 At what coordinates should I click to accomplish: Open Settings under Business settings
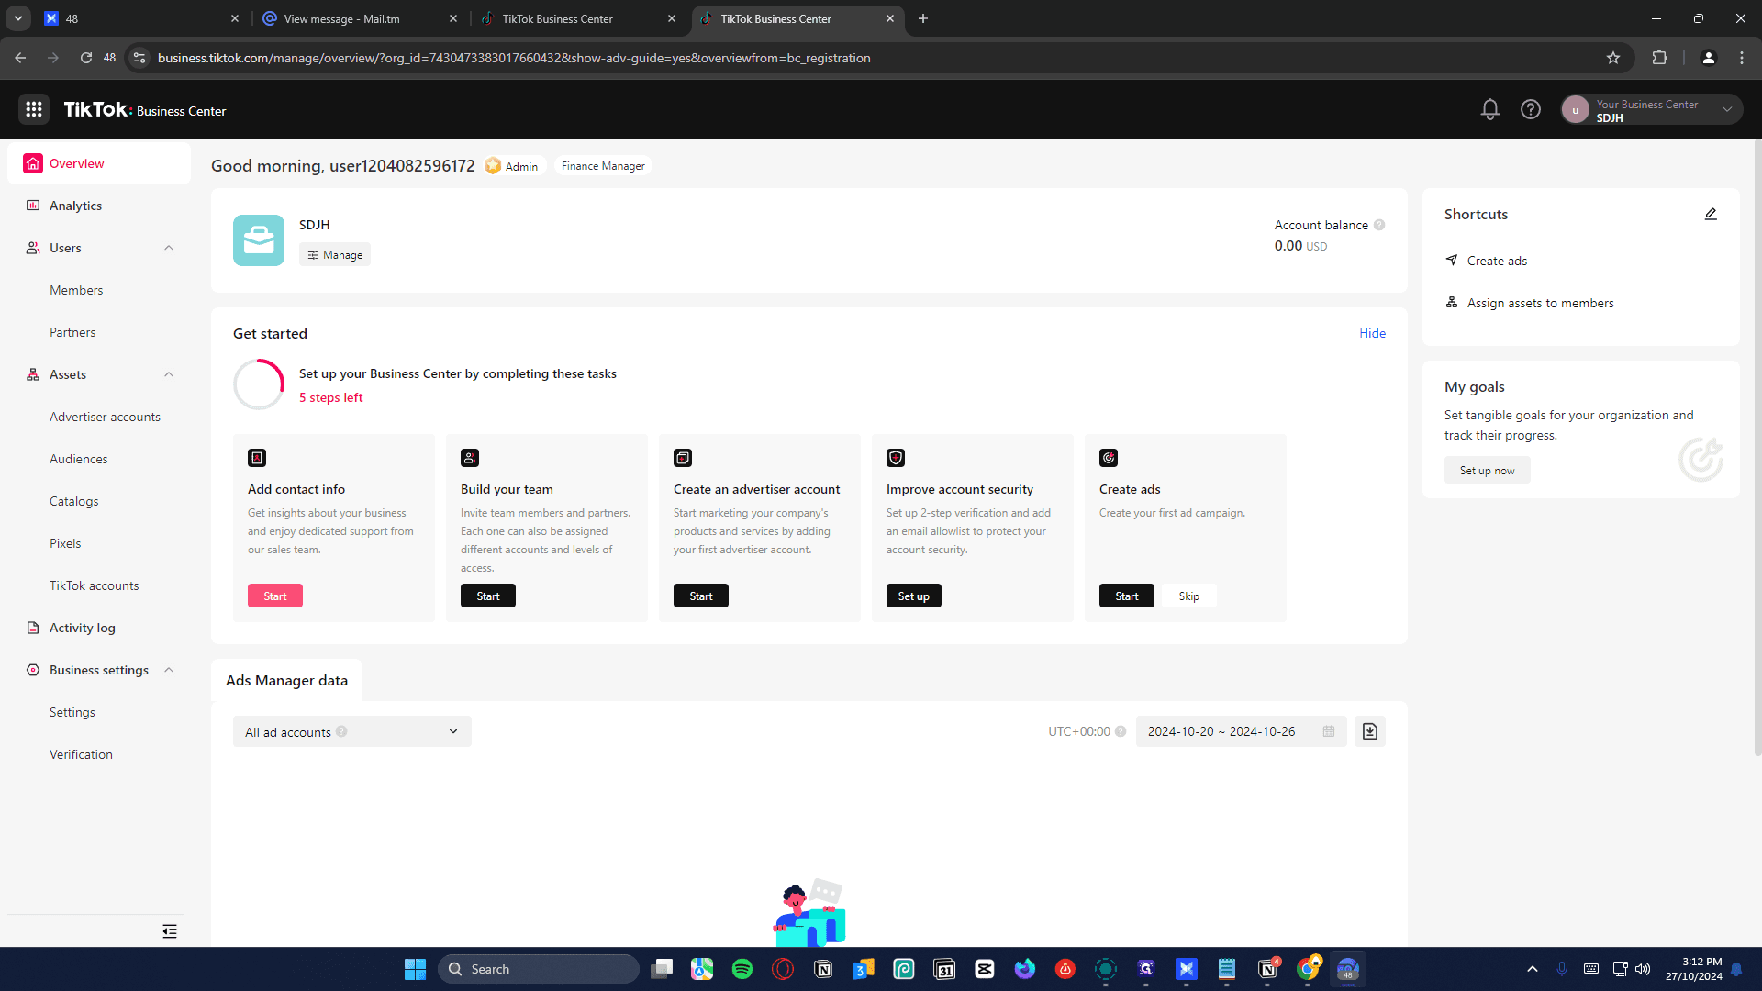click(x=72, y=712)
